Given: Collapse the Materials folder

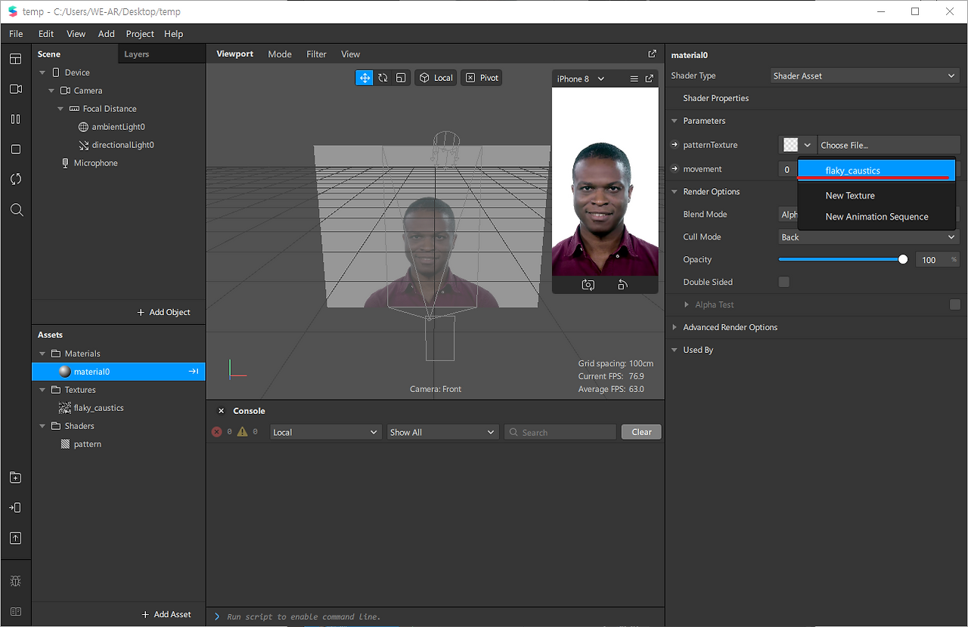Looking at the screenshot, I should click(42, 354).
